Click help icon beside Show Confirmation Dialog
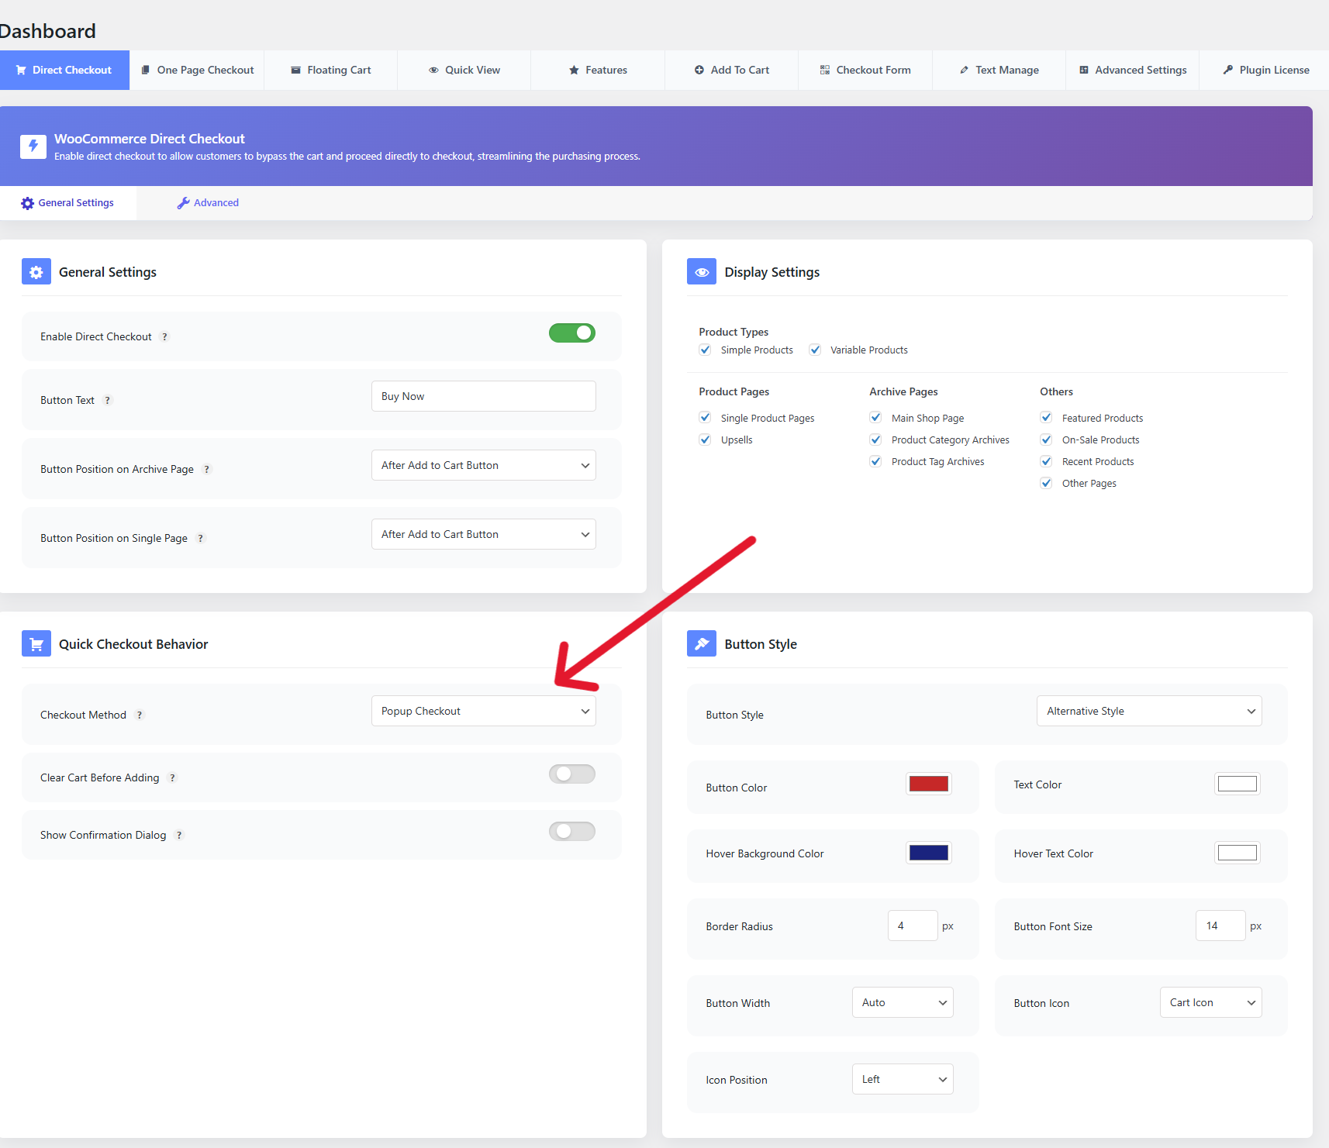1329x1148 pixels. (x=179, y=835)
